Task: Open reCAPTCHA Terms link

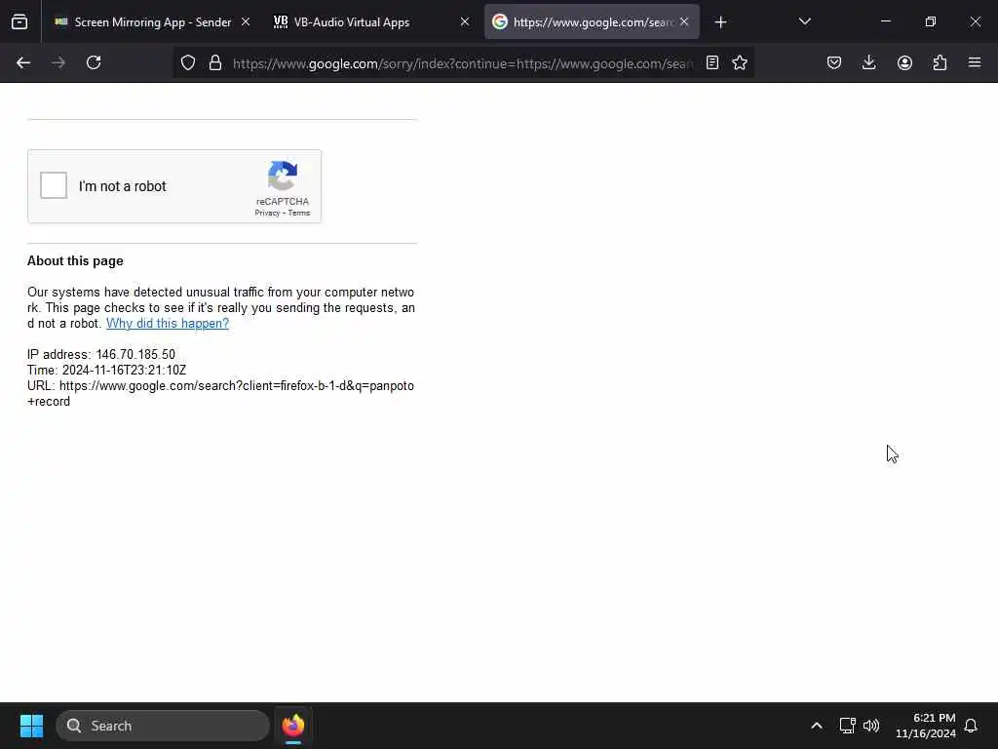Action: pos(299,213)
